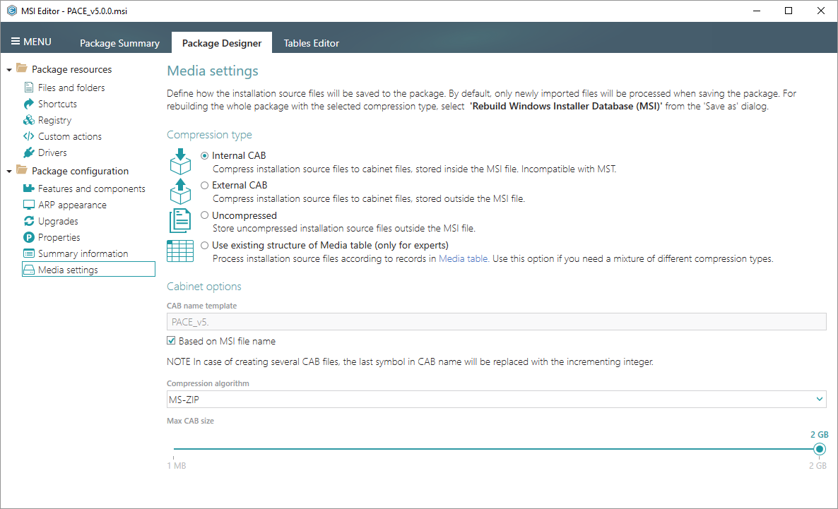This screenshot has width=838, height=509.
Task: Click the Properties P icon
Action: pyautogui.click(x=29, y=237)
